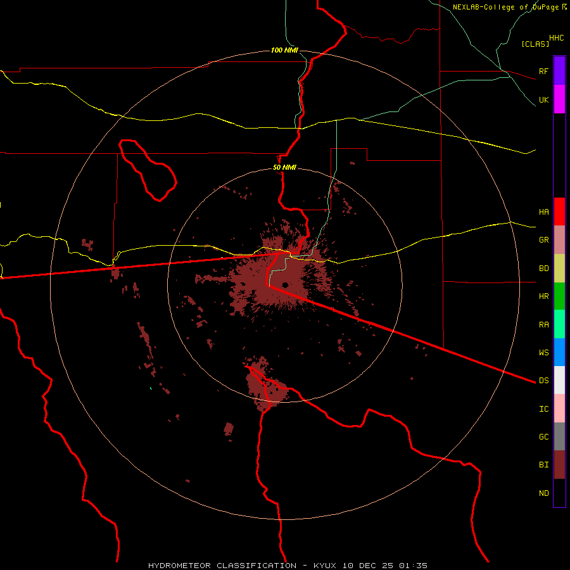Click the Hydrometeor Classification KYUX caption
570x570 pixels.
point(288,566)
